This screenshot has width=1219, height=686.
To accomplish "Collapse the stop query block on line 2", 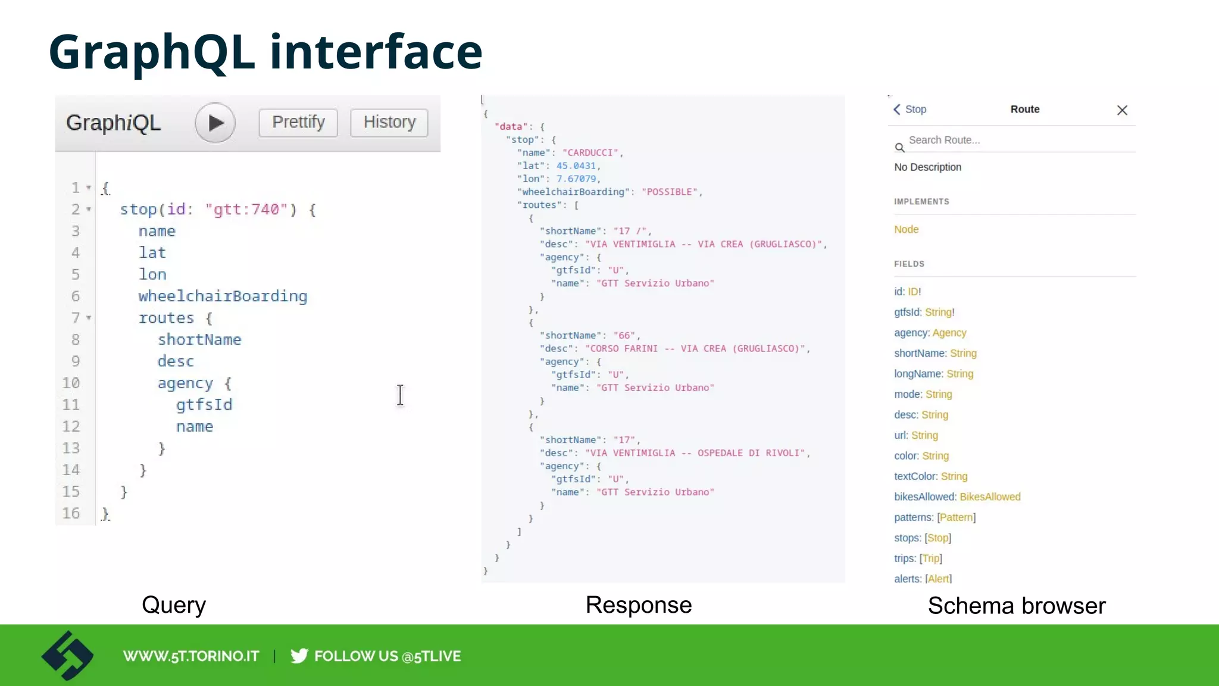I will click(89, 210).
